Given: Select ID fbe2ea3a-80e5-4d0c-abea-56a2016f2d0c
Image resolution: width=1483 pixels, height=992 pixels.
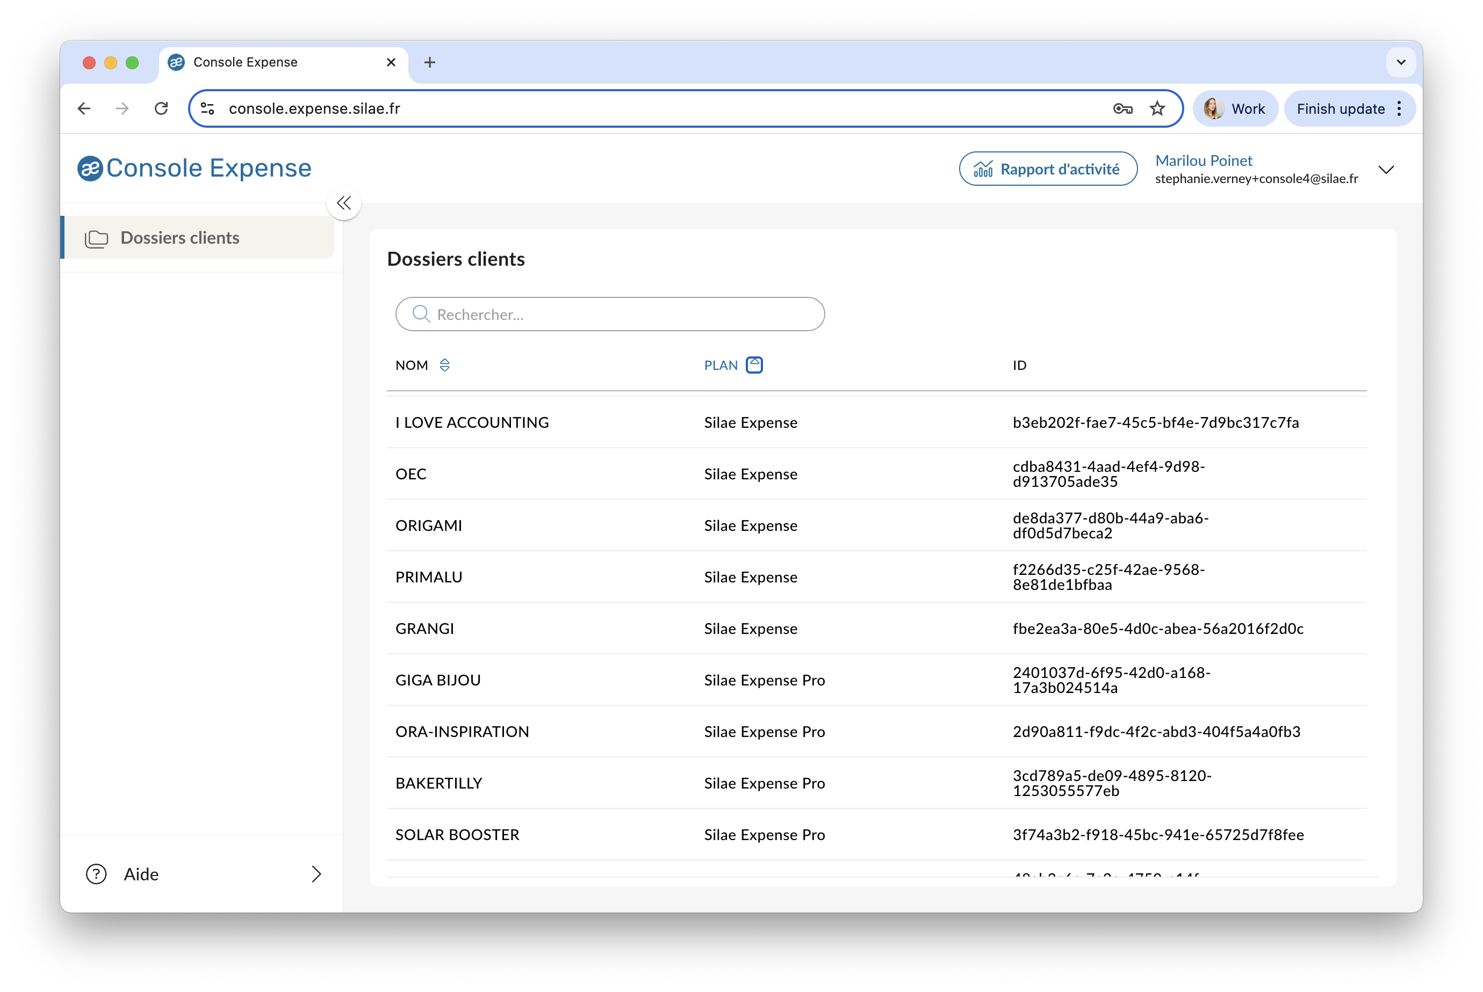Looking at the screenshot, I should [x=1157, y=629].
